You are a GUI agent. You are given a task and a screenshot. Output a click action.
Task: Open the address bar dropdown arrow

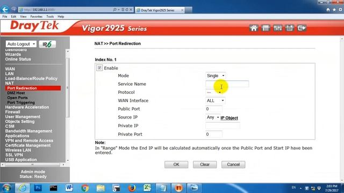pos(119,10)
